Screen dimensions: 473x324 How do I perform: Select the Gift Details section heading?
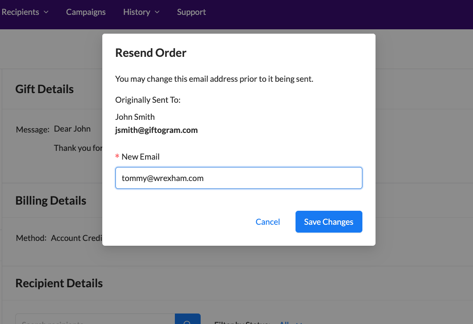45,89
